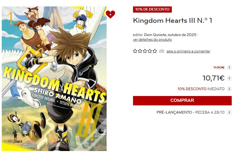Click the 10% de desconto badge
This screenshot has height=156, width=242.
152,9
